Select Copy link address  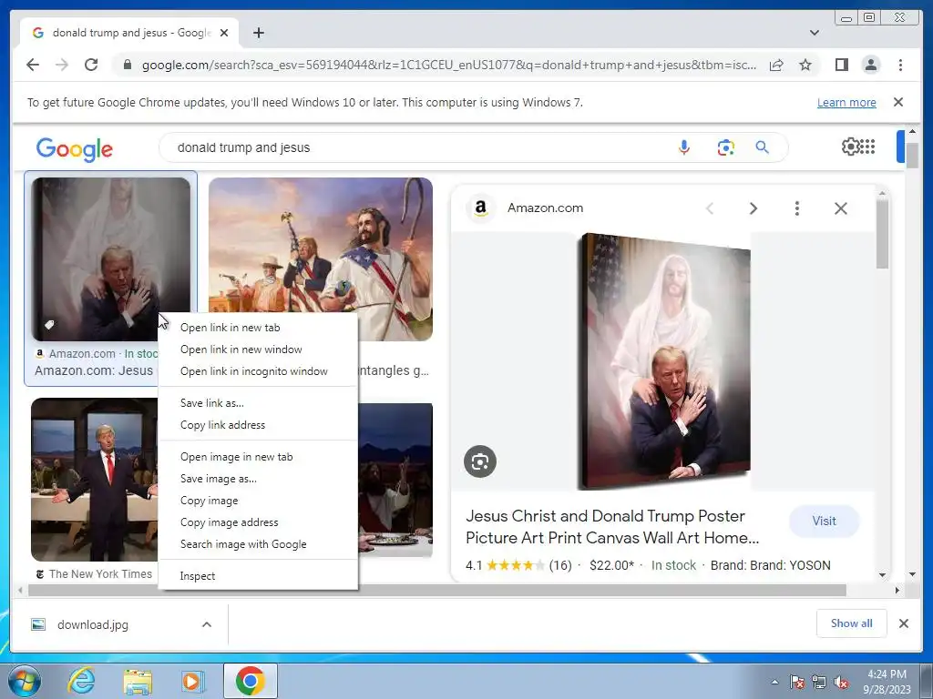pyautogui.click(x=258, y=425)
